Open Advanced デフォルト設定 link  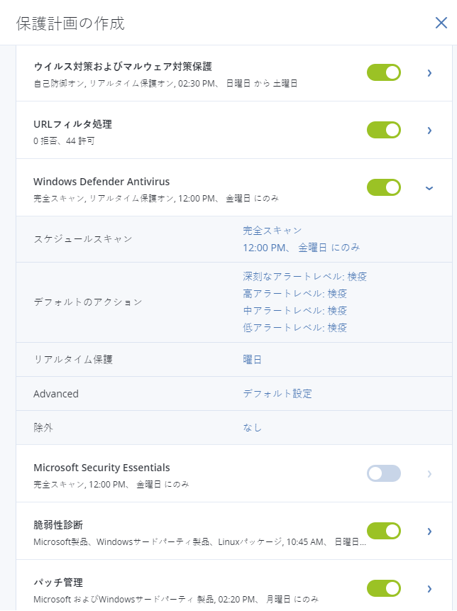coord(277,394)
